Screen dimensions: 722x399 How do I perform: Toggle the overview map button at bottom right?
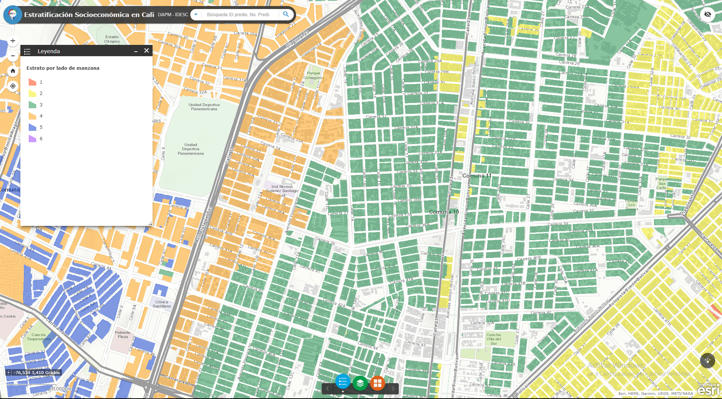coord(707,361)
